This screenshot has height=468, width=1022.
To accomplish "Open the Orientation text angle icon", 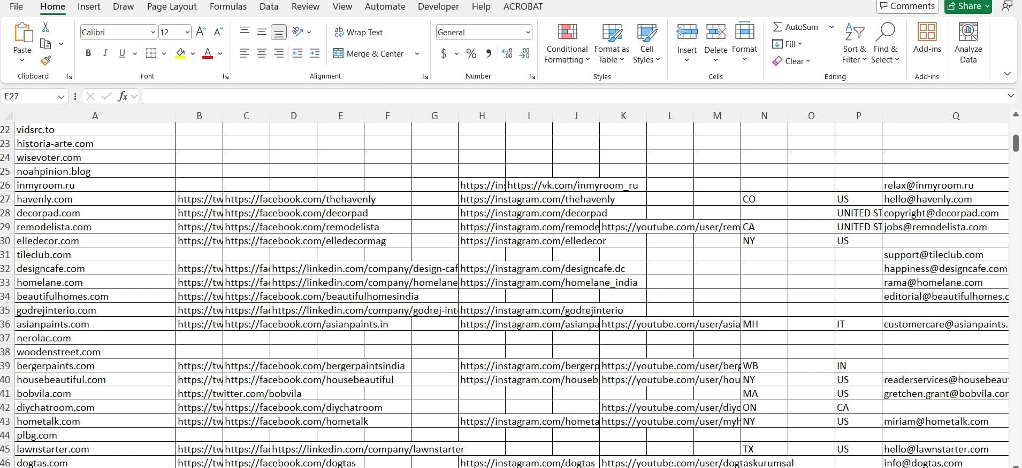I will coord(299,32).
